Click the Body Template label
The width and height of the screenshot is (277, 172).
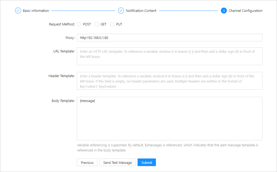click(63, 101)
